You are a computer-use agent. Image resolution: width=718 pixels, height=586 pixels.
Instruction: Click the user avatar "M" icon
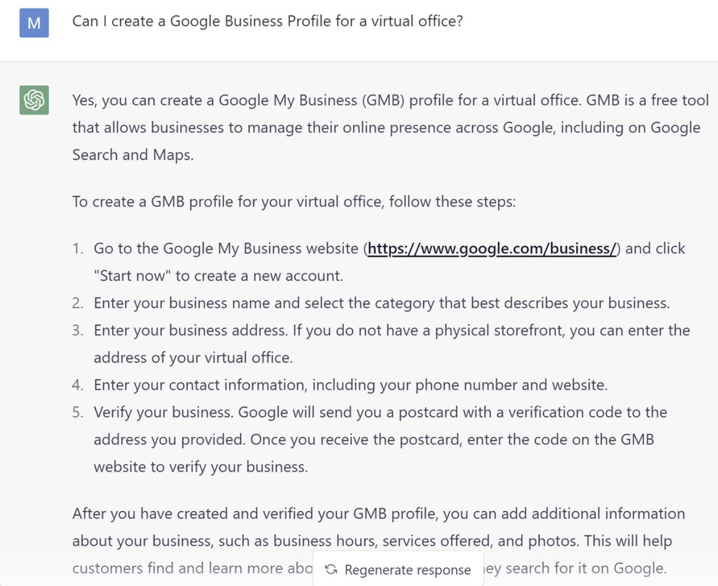coord(34,23)
